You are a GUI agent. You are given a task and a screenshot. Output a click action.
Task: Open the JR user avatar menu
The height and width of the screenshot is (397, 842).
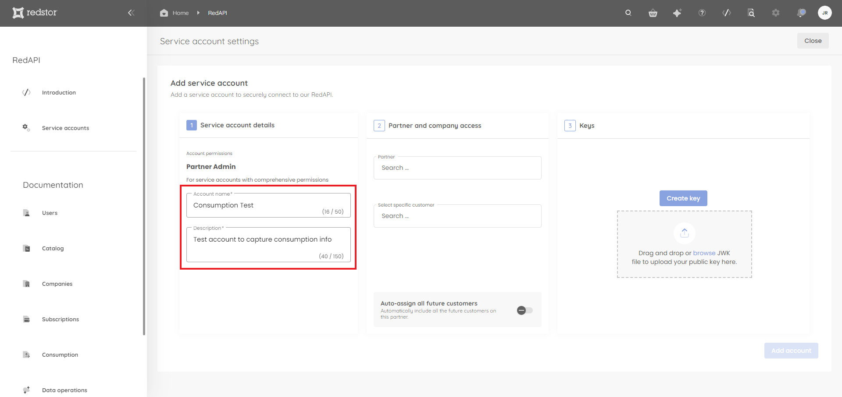(x=825, y=13)
